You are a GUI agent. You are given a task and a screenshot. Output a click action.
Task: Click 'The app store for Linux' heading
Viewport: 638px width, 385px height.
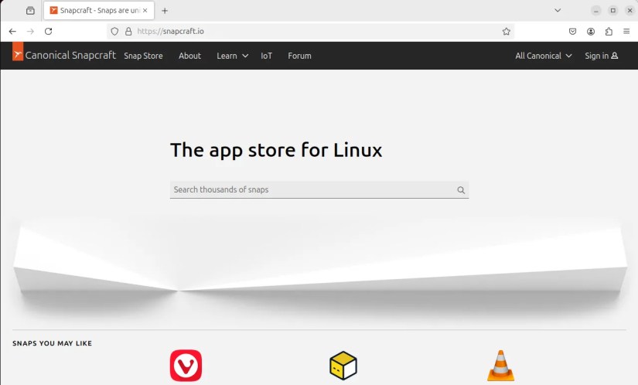coord(276,150)
